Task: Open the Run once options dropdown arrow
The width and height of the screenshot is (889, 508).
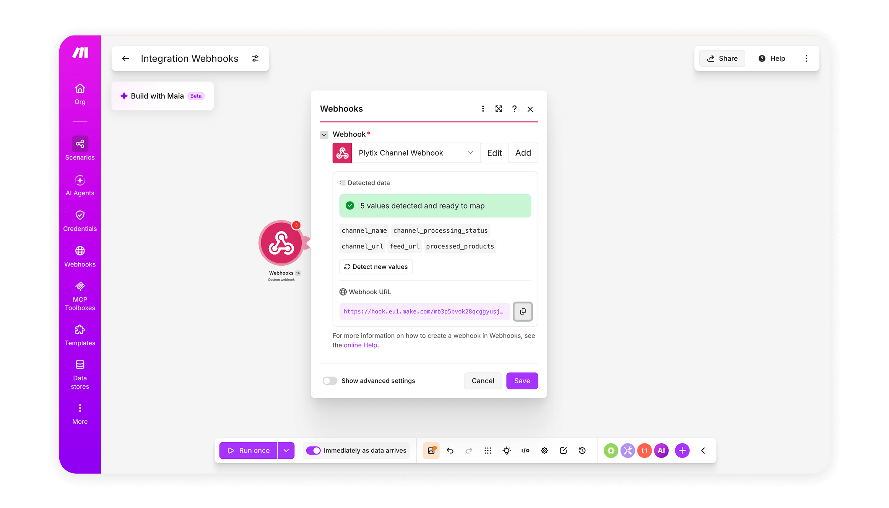Action: [286, 451]
